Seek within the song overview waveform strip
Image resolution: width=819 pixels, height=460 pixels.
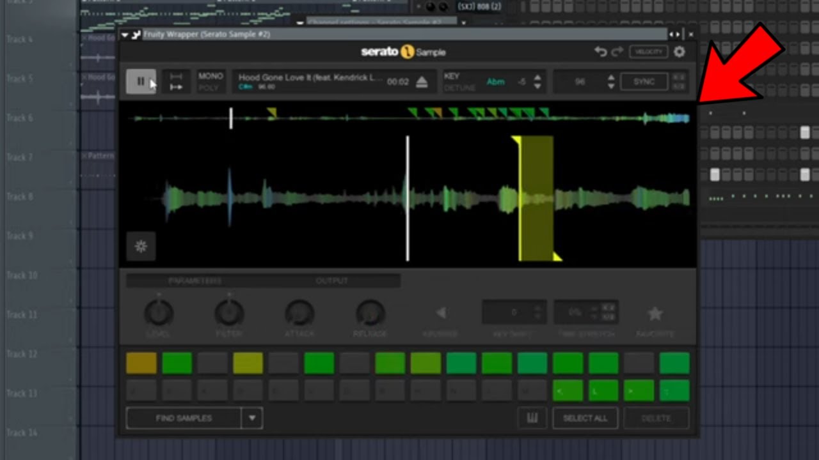click(x=408, y=118)
